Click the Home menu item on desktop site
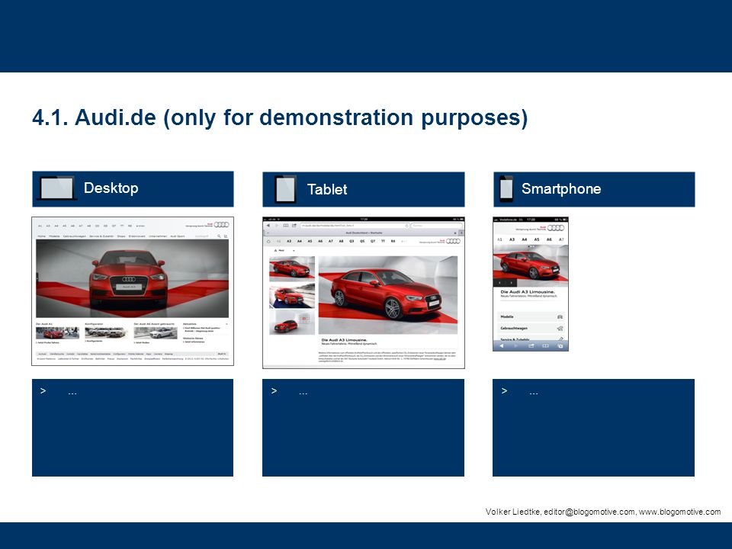This screenshot has height=549, width=732. [41, 236]
